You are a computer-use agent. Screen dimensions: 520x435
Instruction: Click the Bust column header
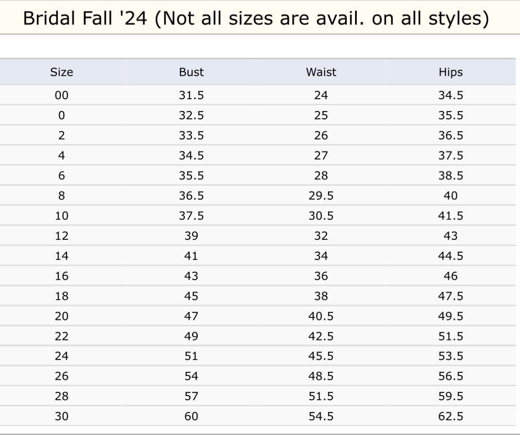coord(191,72)
